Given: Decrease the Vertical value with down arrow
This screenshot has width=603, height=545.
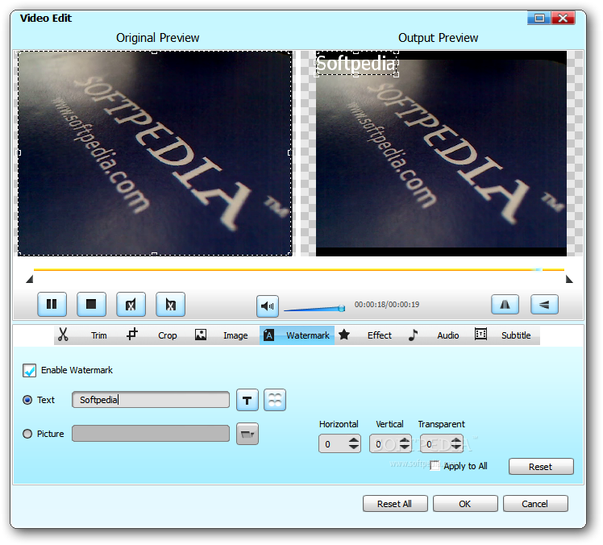Looking at the screenshot, I should [x=405, y=447].
